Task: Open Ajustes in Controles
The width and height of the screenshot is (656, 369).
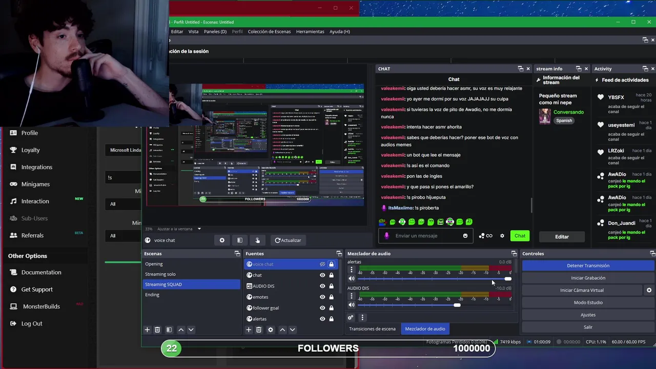Action: (x=588, y=315)
